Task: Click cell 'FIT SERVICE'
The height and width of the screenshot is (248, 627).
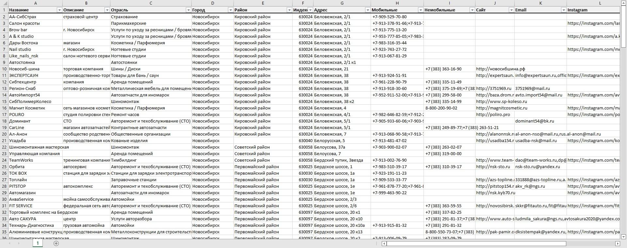Action: (x=35, y=206)
